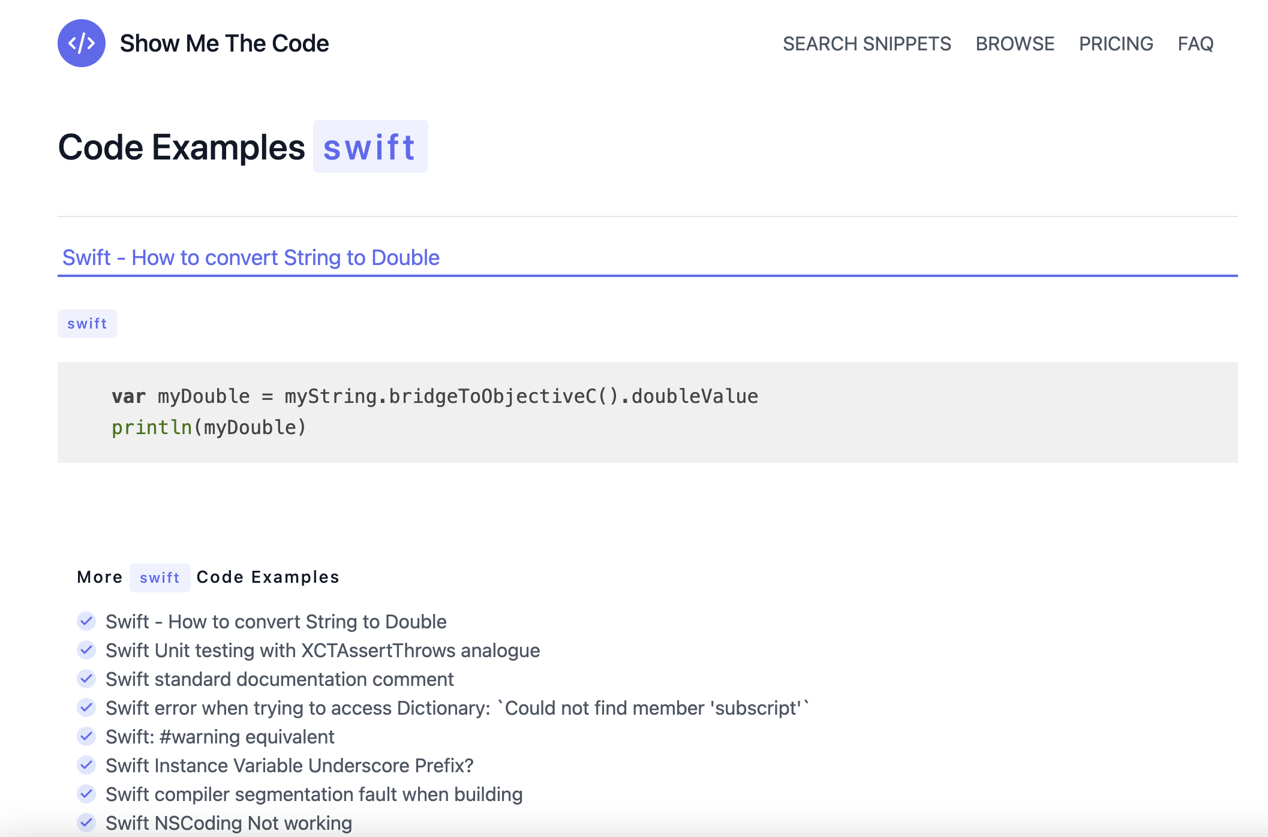Select the swift tag badge below the heading
Screen dimensions: 1268x837
(88, 323)
